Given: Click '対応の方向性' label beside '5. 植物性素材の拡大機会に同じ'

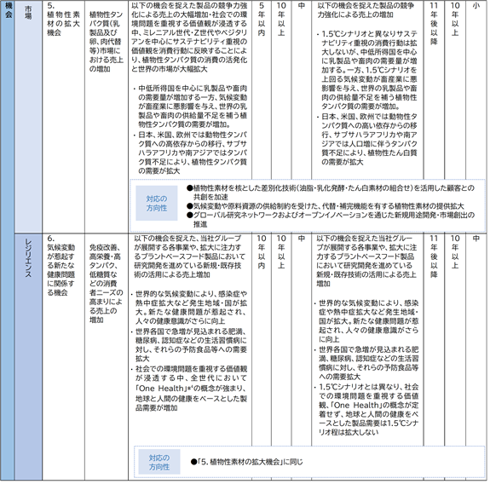Looking at the screenshot, I should coord(159,462).
